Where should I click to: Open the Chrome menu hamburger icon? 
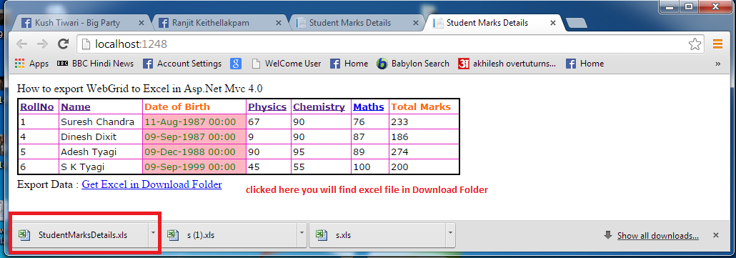tap(717, 44)
